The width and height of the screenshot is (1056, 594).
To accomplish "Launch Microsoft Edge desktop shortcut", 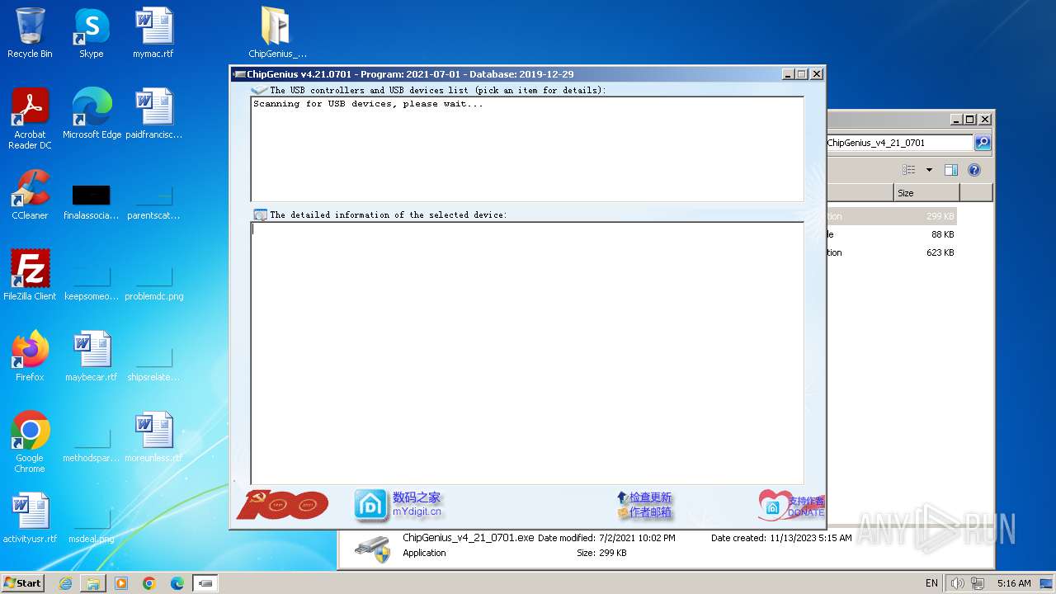I will (x=92, y=114).
